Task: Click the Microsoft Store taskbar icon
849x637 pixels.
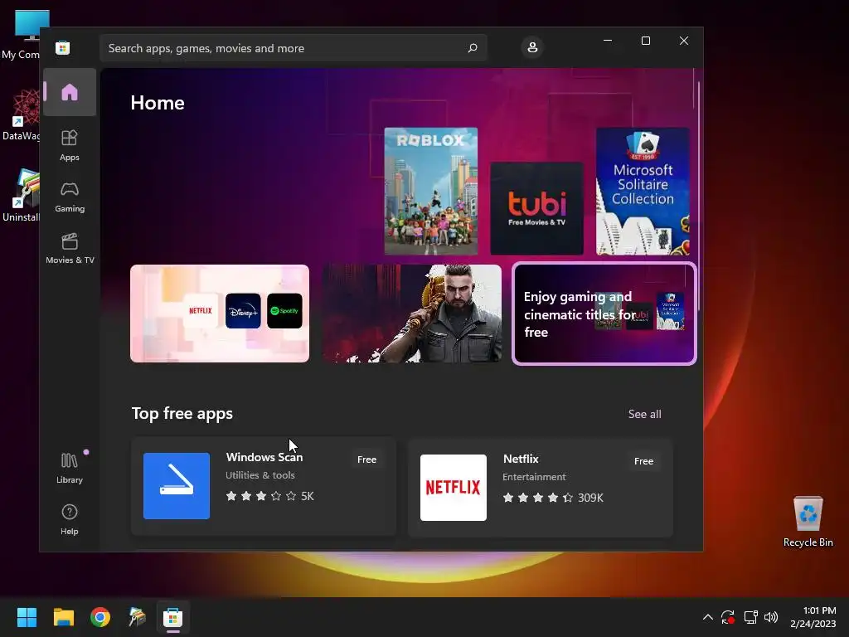Action: 173,617
